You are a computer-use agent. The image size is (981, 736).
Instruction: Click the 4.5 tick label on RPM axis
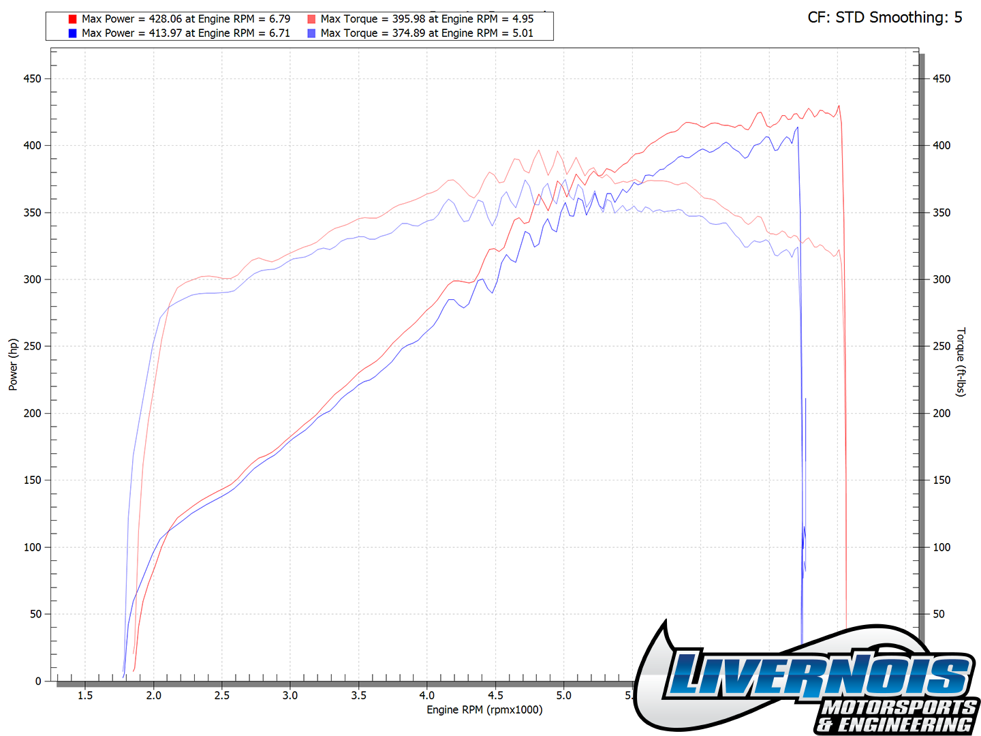coord(495,695)
